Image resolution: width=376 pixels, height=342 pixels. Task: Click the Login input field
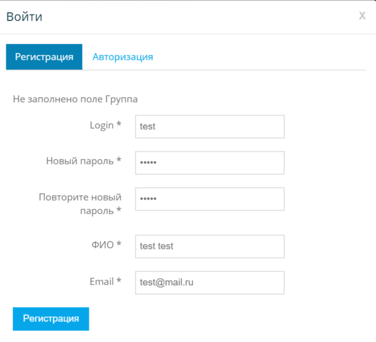(209, 127)
